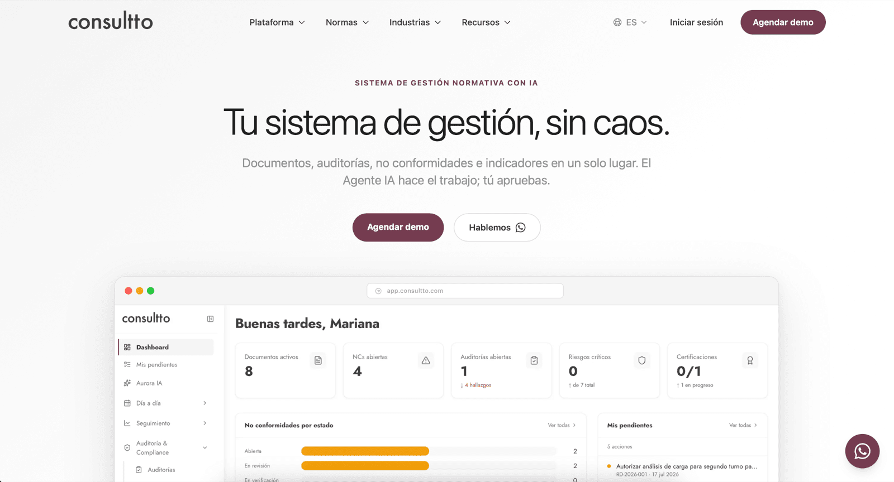Click the Mis pendientes checklist icon
Screen dimensions: 894x482
(x=127, y=364)
